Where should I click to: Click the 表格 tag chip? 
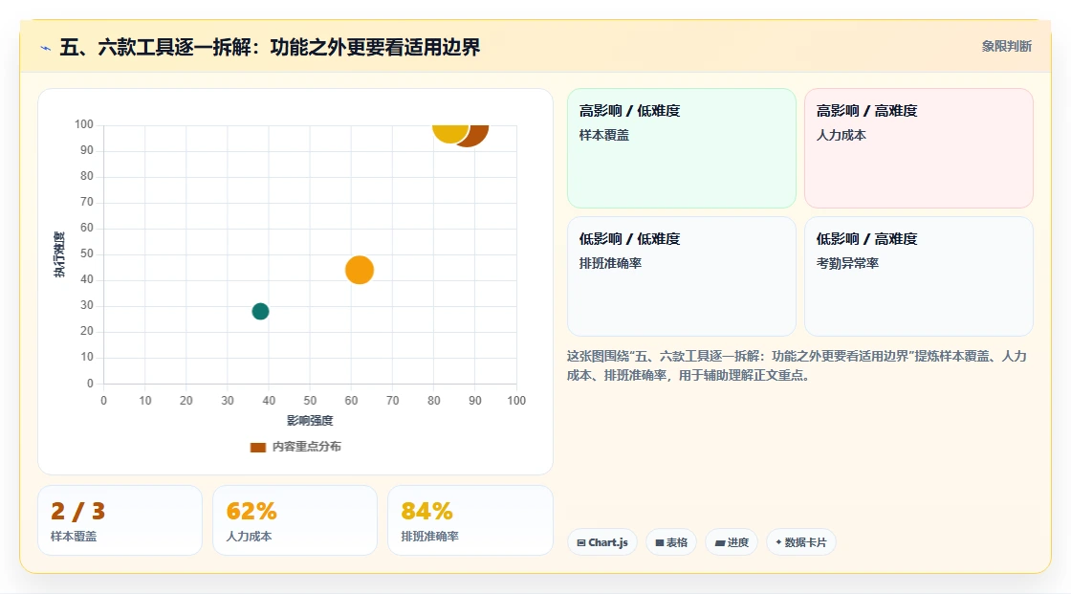click(671, 542)
